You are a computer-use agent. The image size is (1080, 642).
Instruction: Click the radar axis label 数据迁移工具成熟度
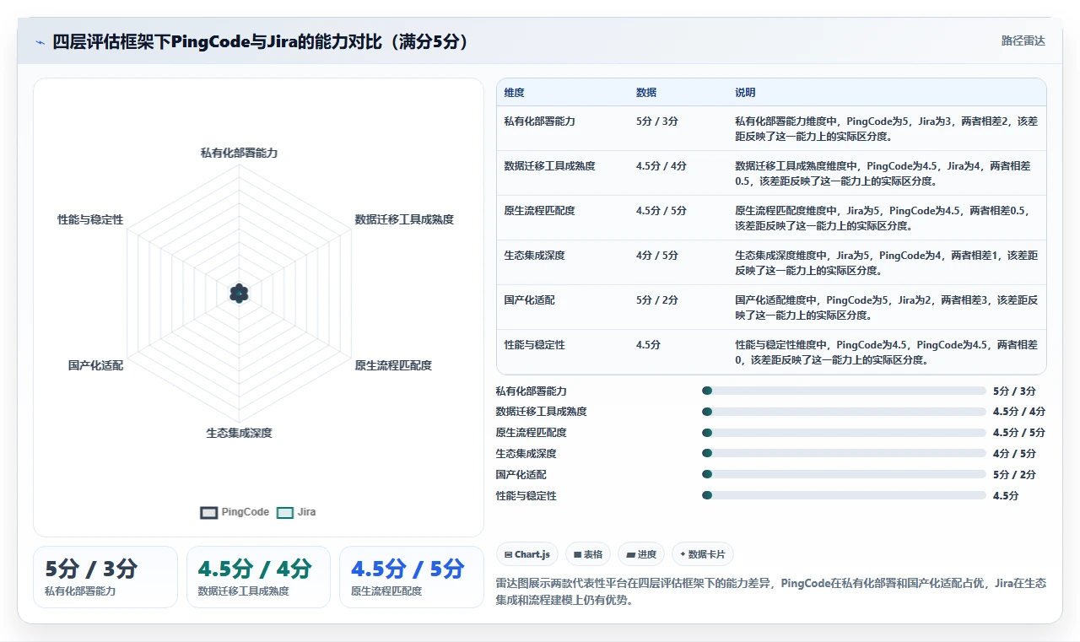(404, 219)
